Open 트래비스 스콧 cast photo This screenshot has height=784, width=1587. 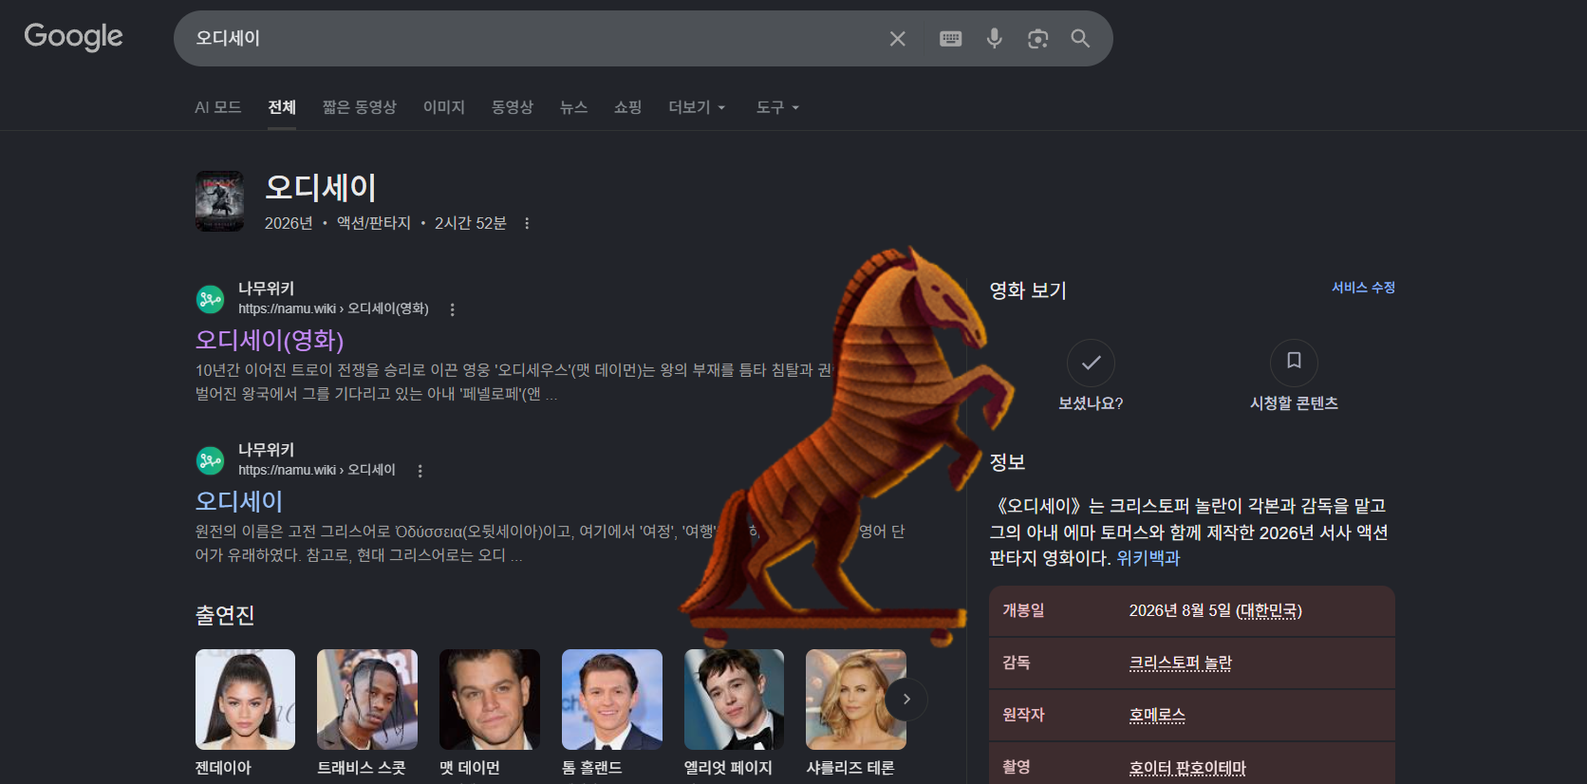[367, 700]
